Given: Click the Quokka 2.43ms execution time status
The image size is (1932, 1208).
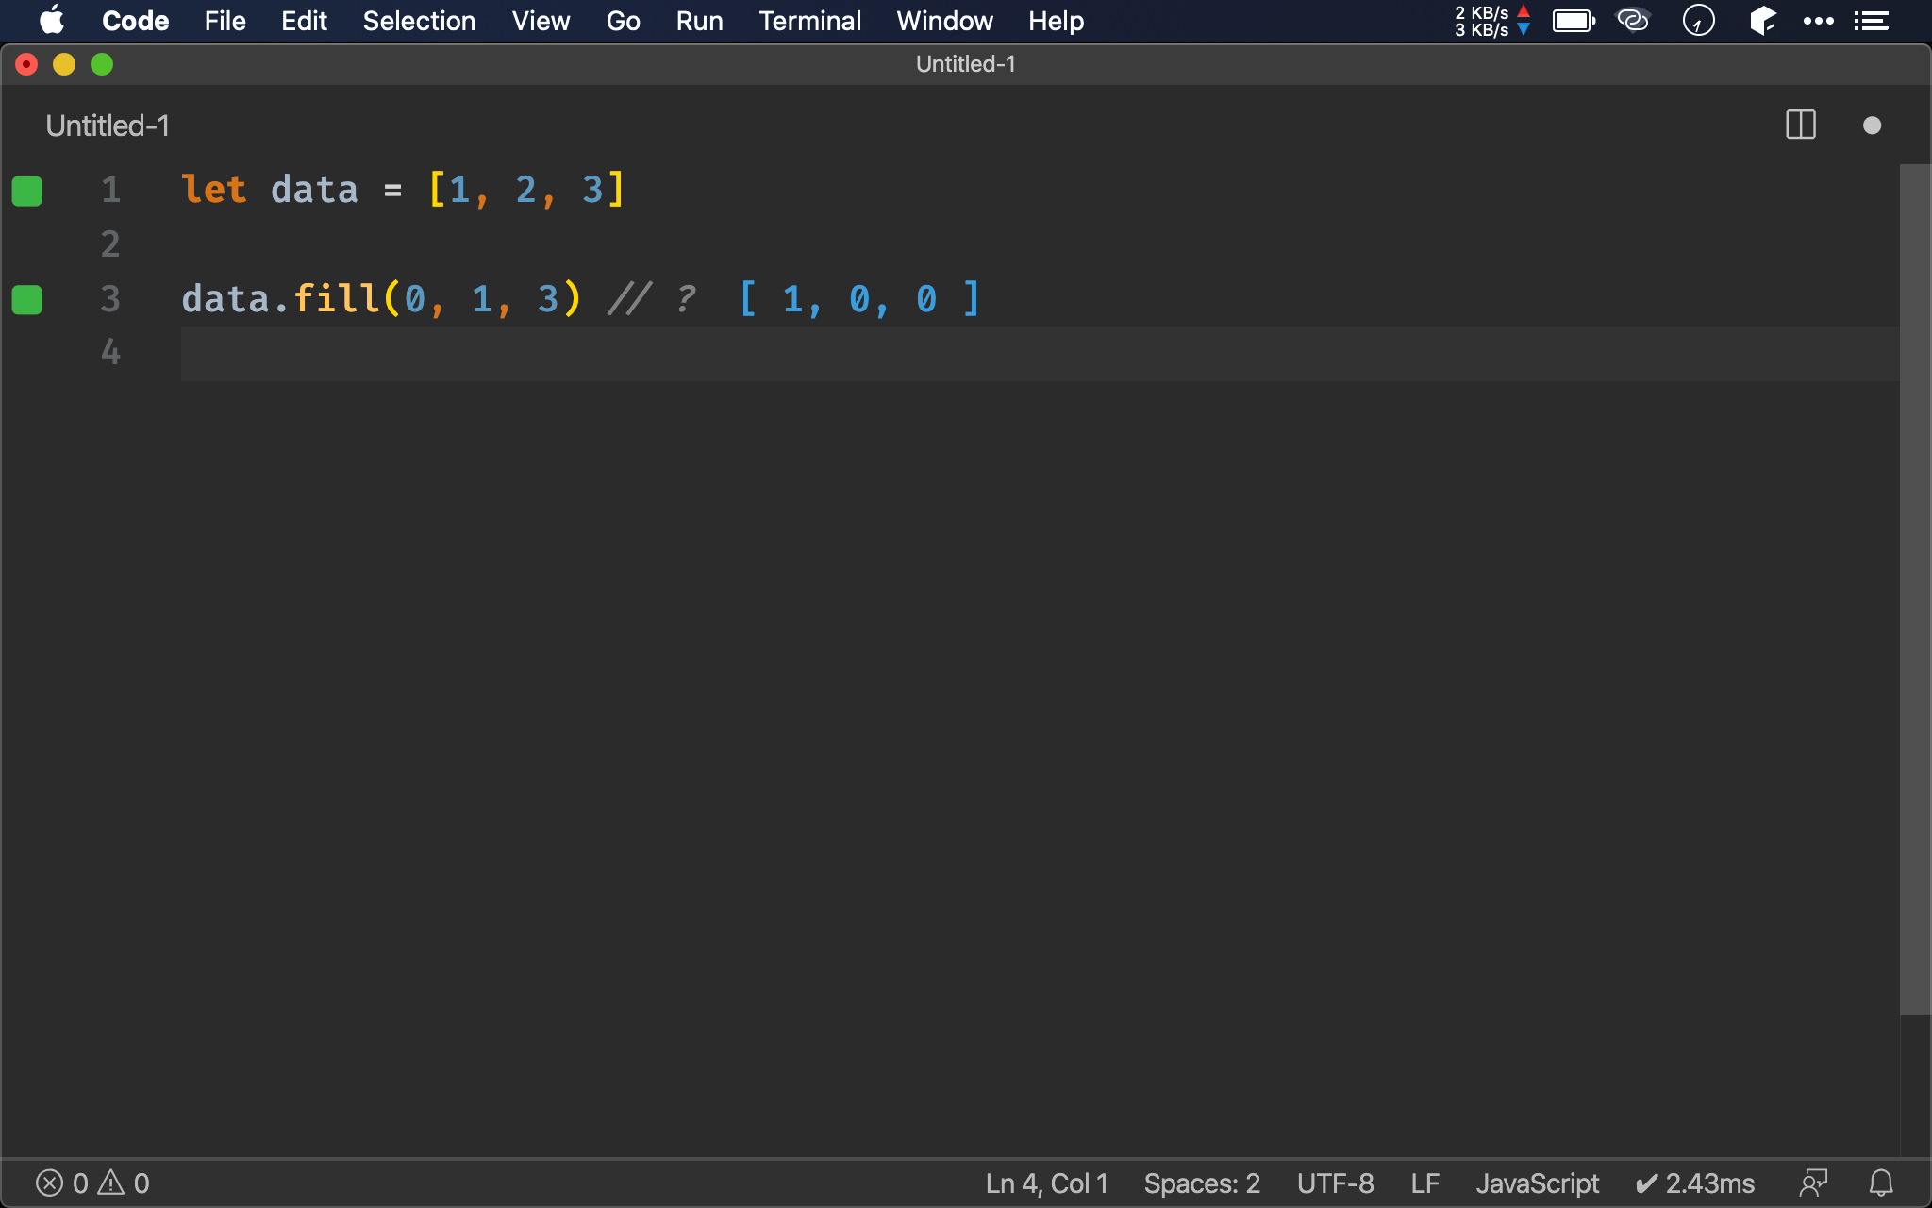Looking at the screenshot, I should (1695, 1183).
